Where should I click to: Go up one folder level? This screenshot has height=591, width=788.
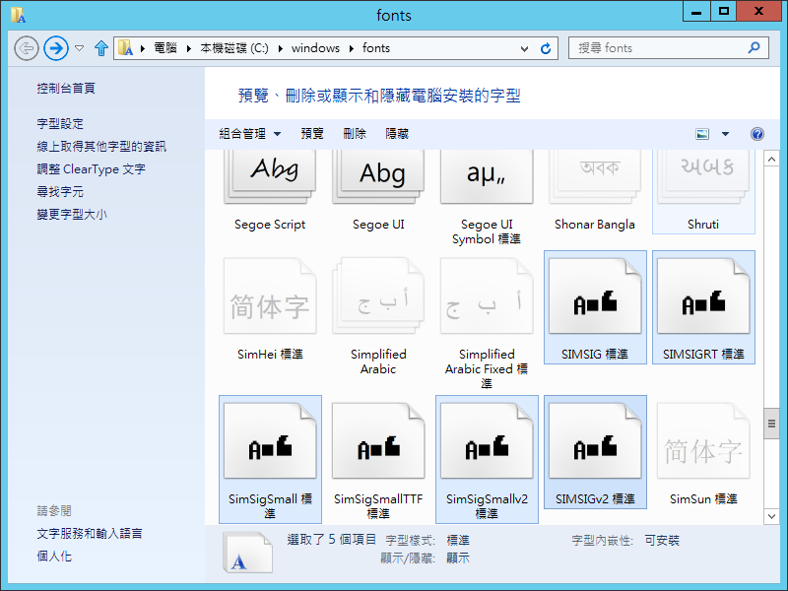pyautogui.click(x=101, y=48)
